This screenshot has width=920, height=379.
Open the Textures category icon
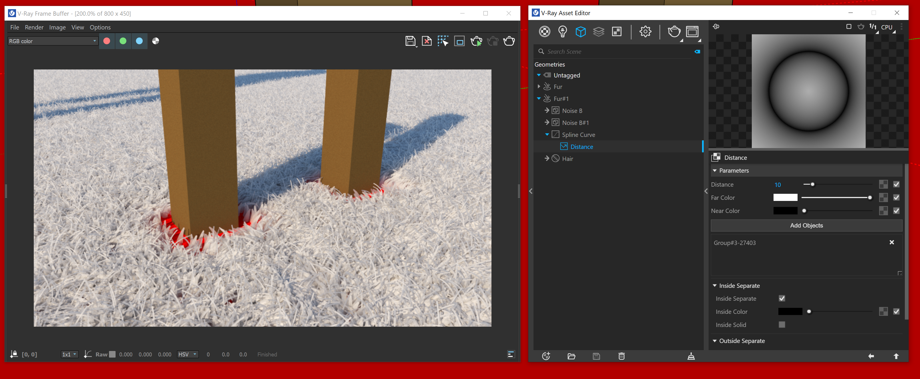click(617, 32)
